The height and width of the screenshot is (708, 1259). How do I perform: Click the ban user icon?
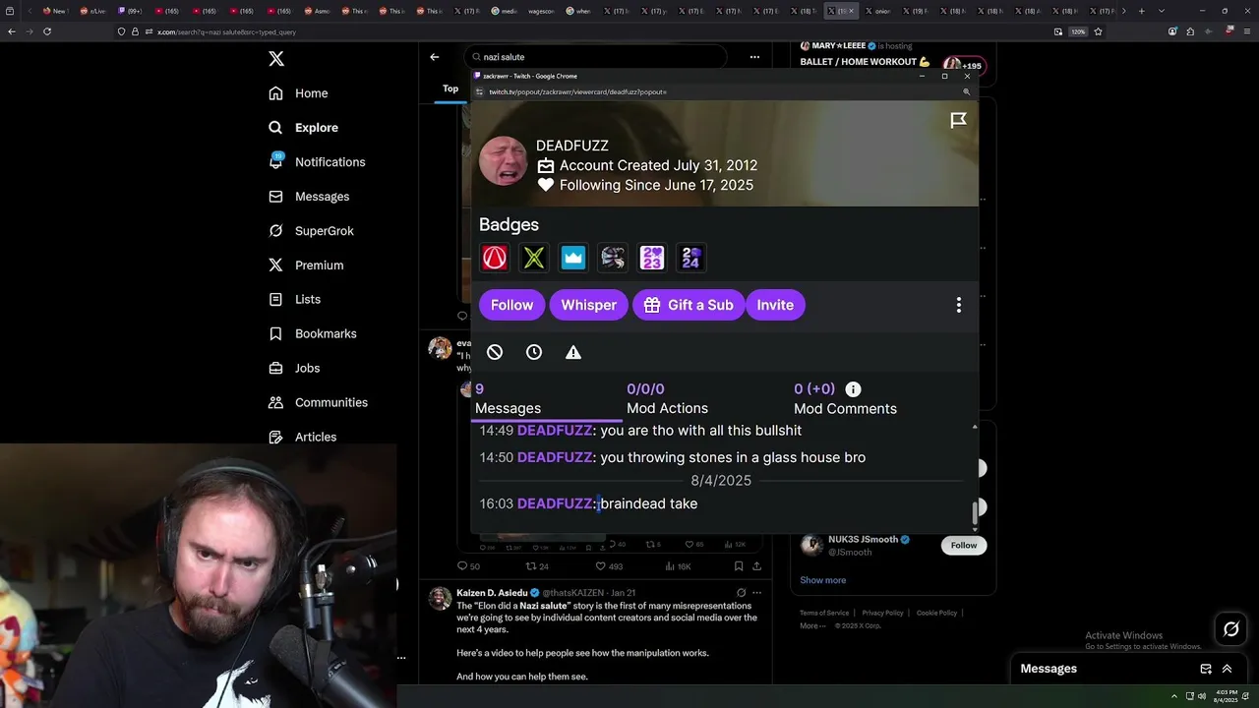(x=495, y=352)
